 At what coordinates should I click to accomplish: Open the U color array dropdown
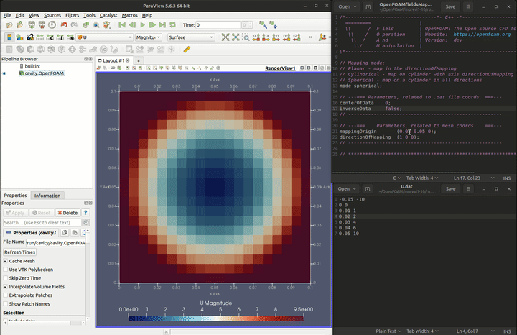[105, 37]
